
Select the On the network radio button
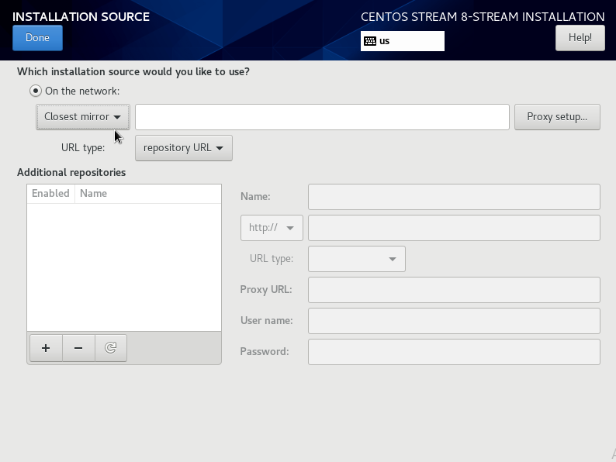tap(36, 91)
